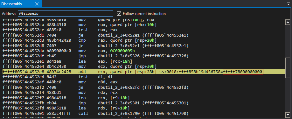Screen dimensions: 292x119
Task: Click the Follow current instruction label
Action: coord(144,14)
